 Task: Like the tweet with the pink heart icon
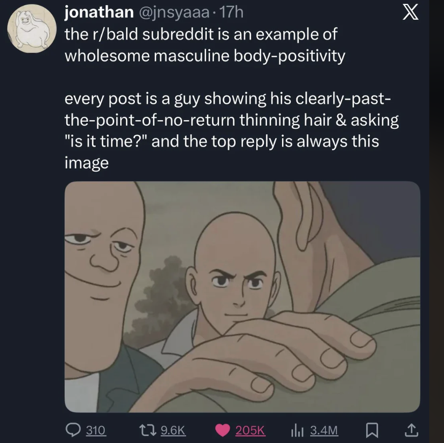click(223, 430)
